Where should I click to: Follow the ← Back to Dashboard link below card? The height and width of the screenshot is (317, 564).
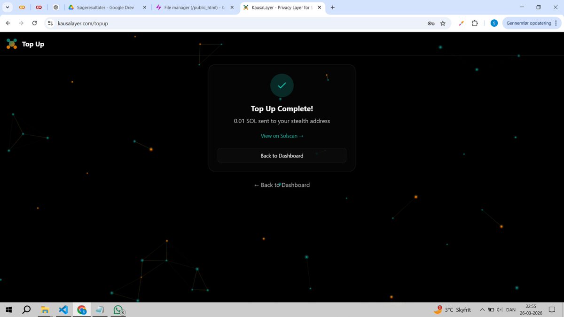click(x=282, y=185)
